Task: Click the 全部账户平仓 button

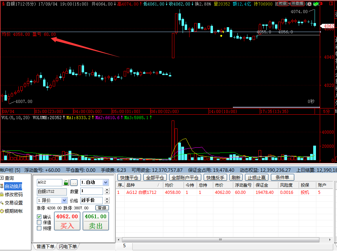Action: pyautogui.click(x=185, y=178)
